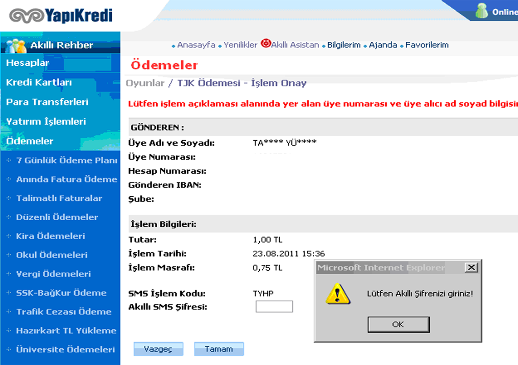Open 7 Günlük Ödeme Planı submenu item
518x365 pixels.
tap(67, 161)
